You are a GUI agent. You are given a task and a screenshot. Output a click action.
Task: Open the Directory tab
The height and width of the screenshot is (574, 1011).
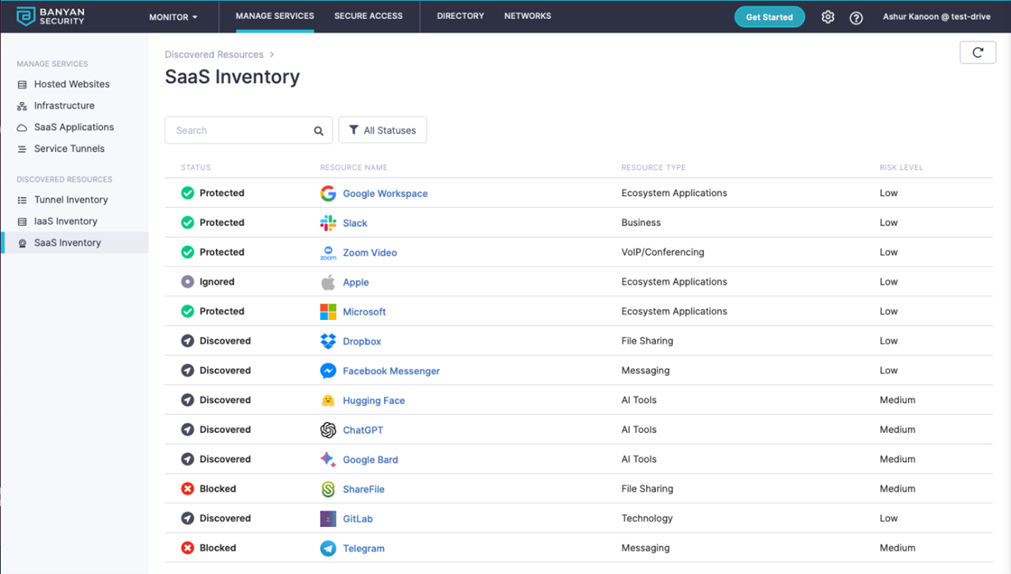(460, 16)
